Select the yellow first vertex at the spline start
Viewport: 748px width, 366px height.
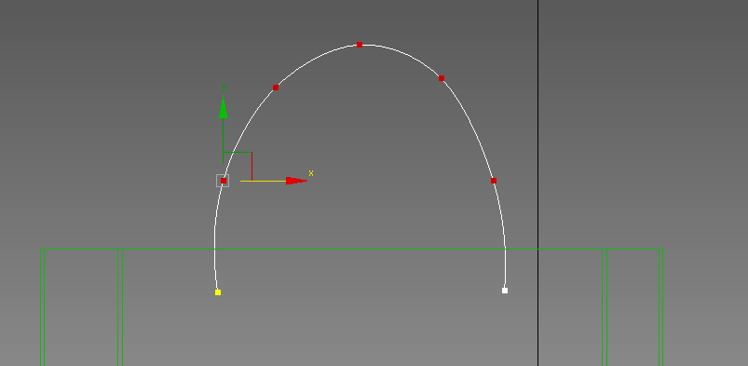(218, 292)
